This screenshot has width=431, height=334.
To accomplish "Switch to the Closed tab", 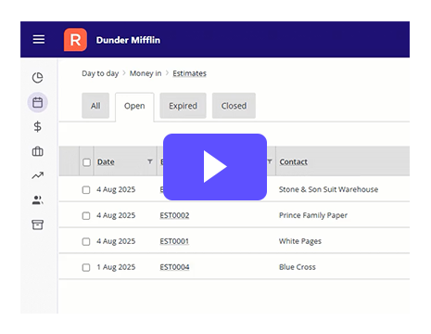I will point(234,106).
